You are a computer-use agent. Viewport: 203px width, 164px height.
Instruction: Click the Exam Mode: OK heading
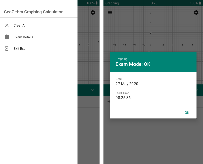coord(133,64)
